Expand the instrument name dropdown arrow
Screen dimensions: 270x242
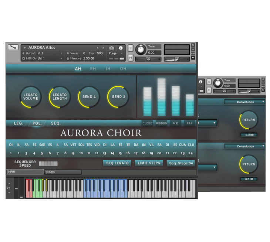(x=25, y=48)
